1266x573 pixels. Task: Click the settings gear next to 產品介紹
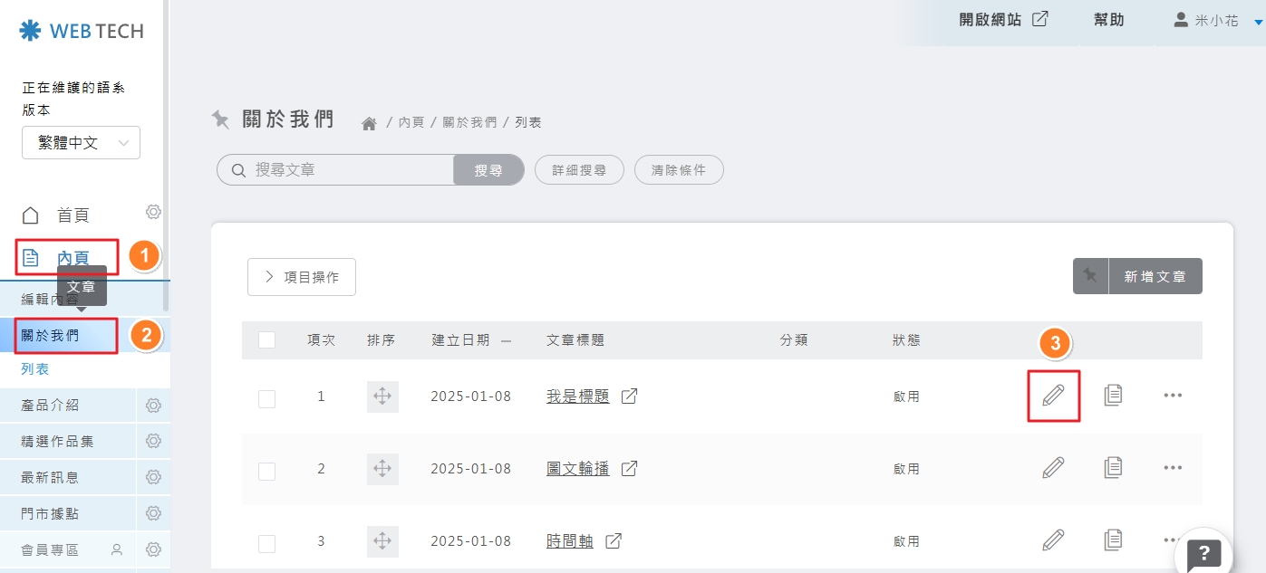[x=153, y=406]
